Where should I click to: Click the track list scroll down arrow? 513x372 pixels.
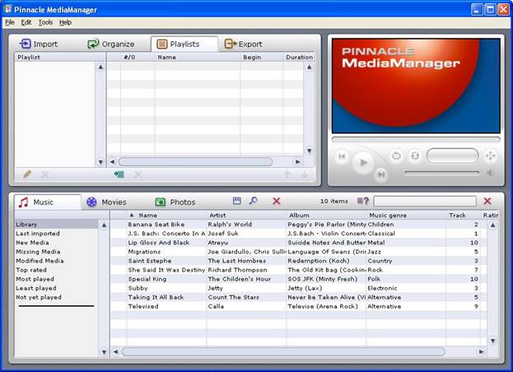pyautogui.click(x=492, y=341)
